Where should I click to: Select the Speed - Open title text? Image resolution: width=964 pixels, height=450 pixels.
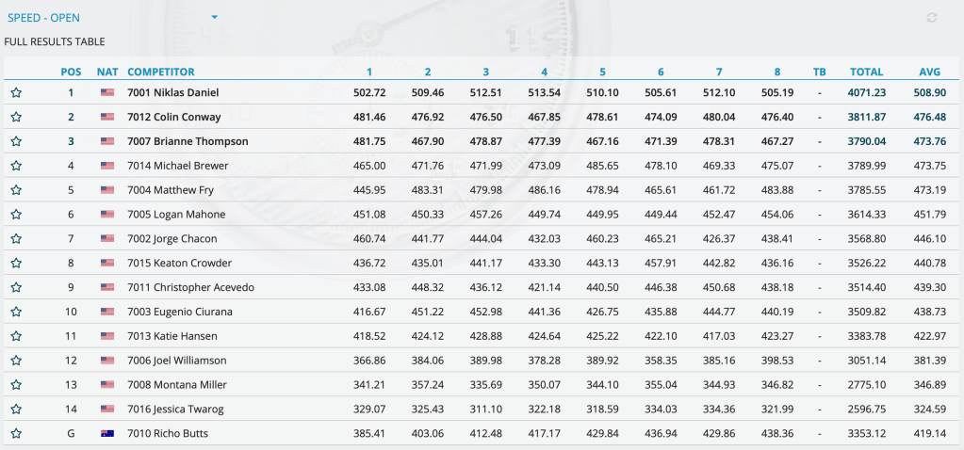click(43, 18)
